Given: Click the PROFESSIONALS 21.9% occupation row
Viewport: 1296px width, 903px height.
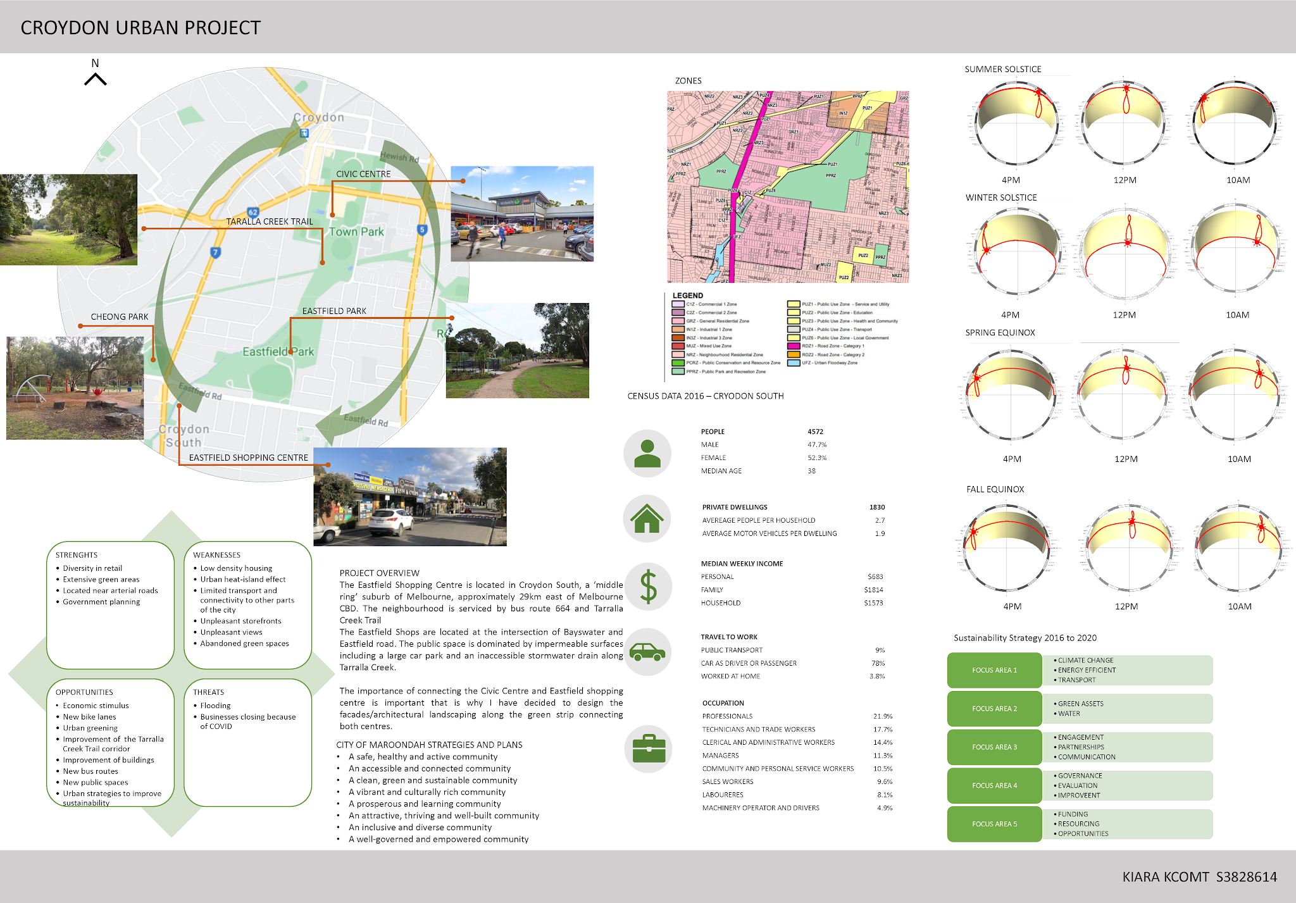Looking at the screenshot, I should coord(797,716).
